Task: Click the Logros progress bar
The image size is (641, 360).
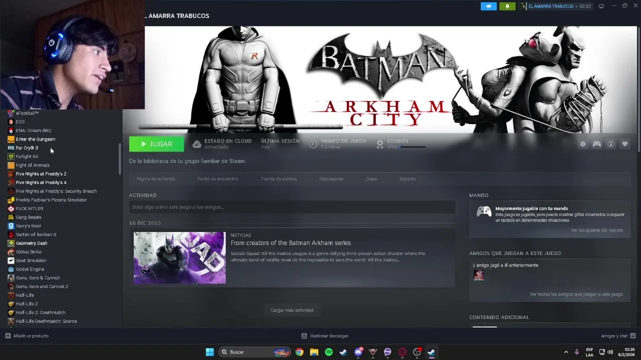Action: [x=413, y=147]
